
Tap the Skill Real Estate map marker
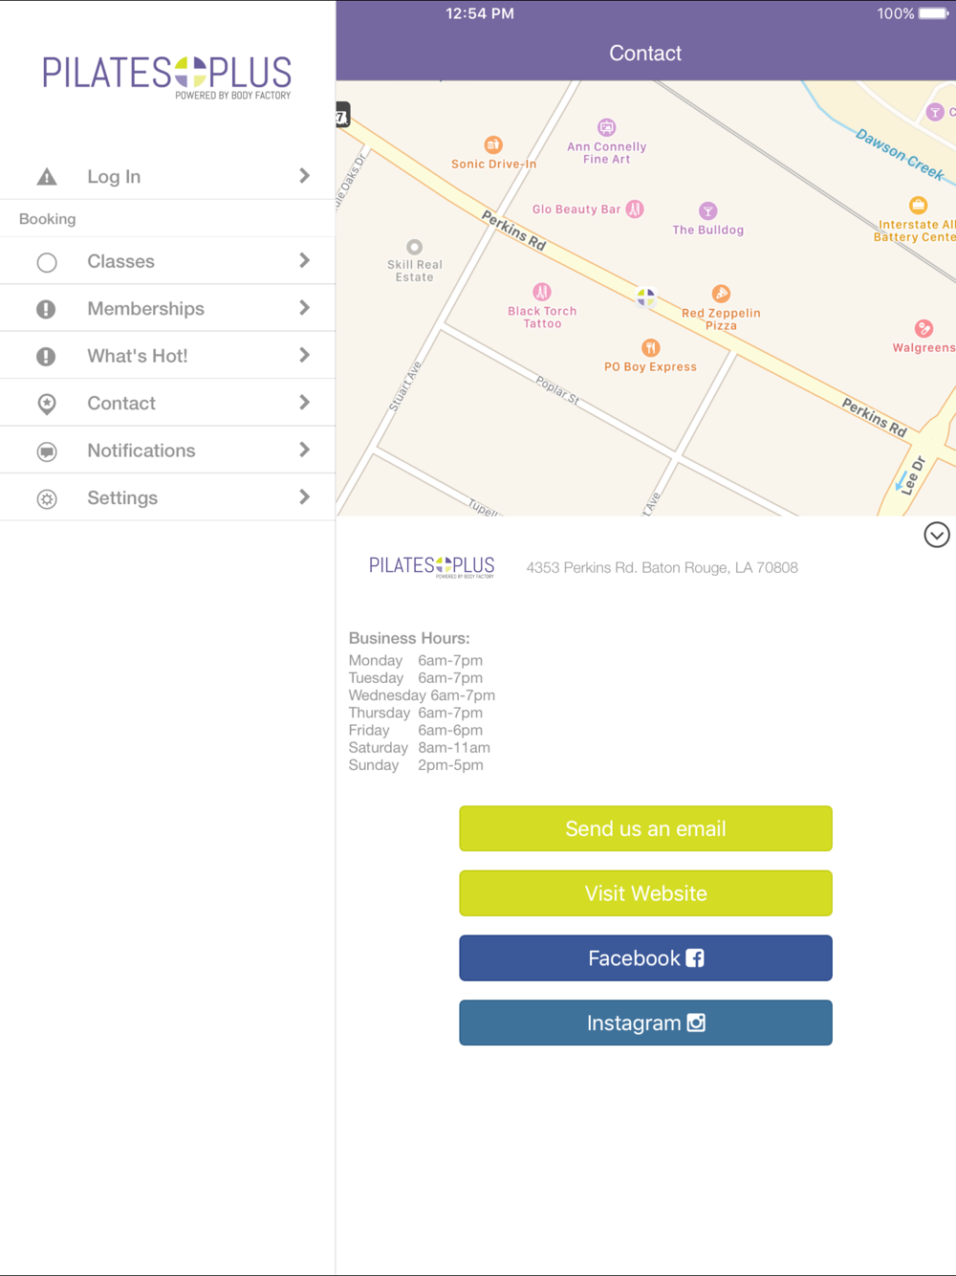(414, 247)
